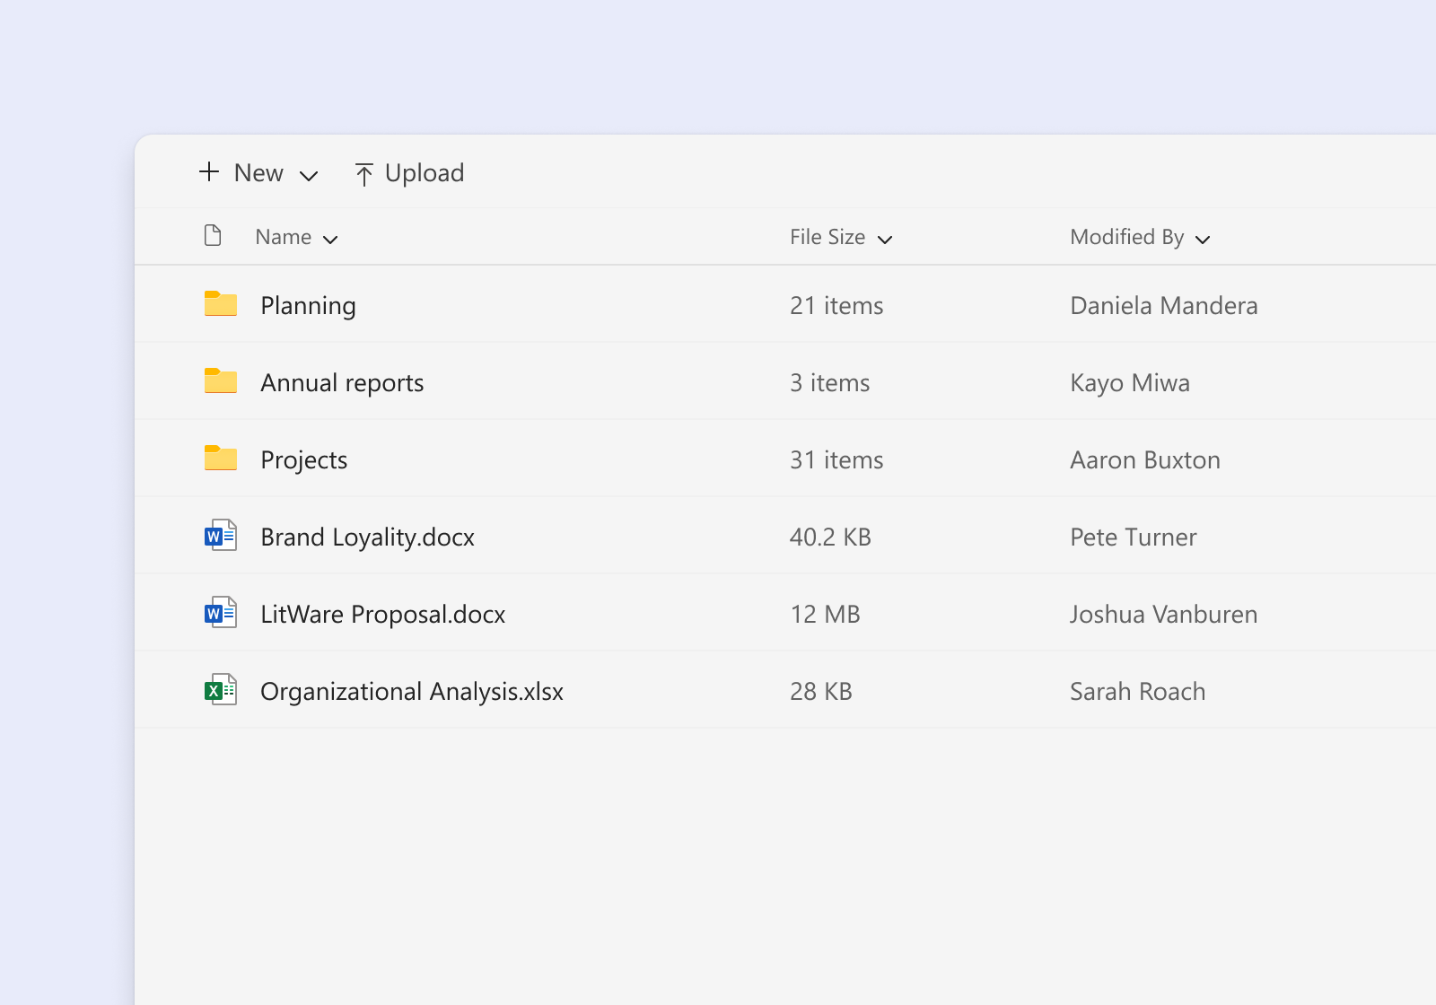Open the File Size column dropdown
Screen dimensions: 1436x1005
pyautogui.click(x=886, y=240)
